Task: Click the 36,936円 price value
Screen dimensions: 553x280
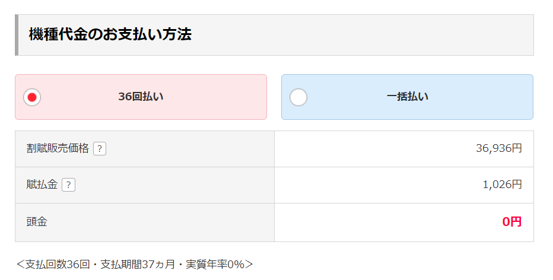Action: coord(498,149)
